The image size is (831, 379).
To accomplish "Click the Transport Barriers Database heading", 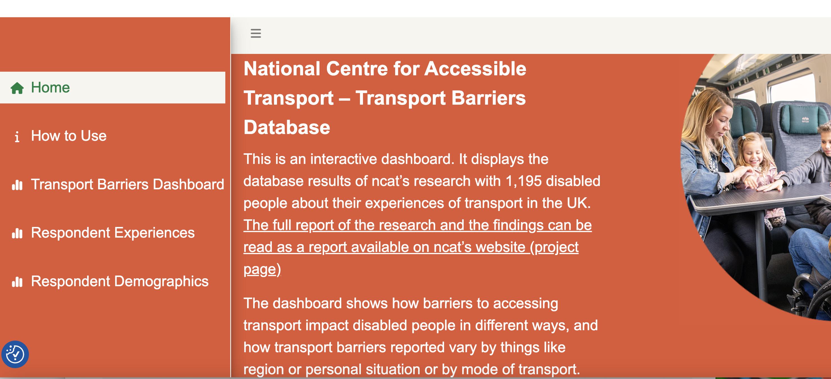I will [385, 98].
